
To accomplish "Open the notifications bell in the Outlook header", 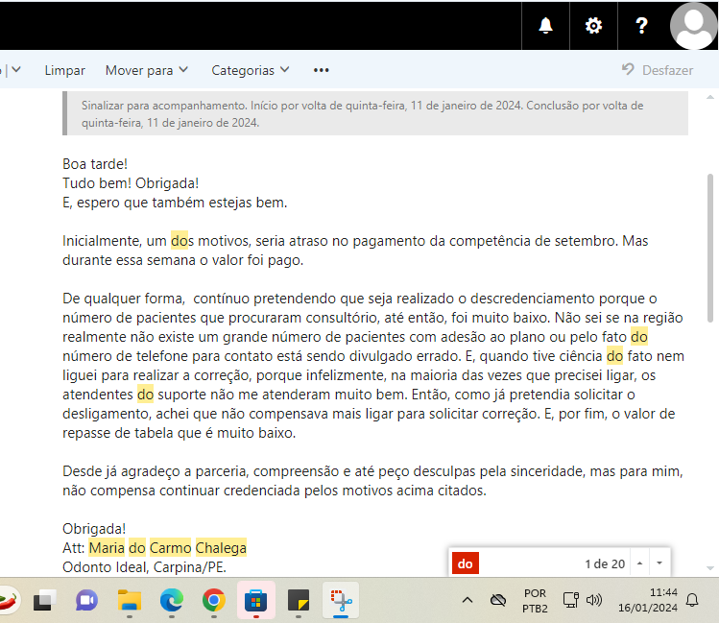I will click(545, 25).
